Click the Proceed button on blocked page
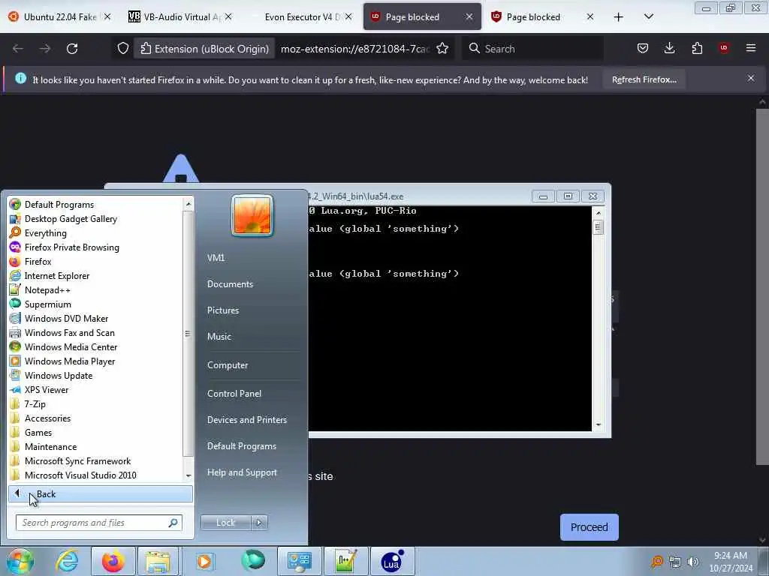Viewport: 769px width, 576px height. [x=589, y=527]
